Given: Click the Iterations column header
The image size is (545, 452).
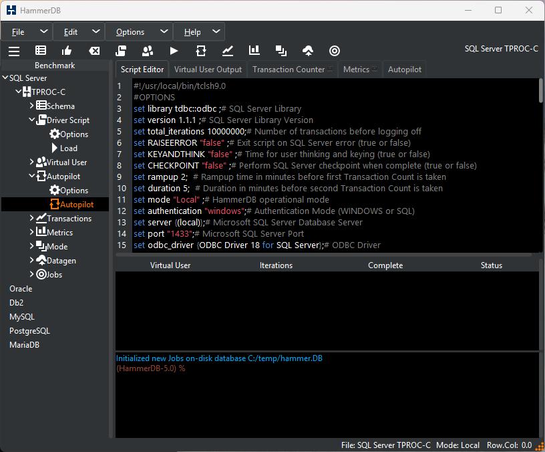Looking at the screenshot, I should [x=276, y=265].
